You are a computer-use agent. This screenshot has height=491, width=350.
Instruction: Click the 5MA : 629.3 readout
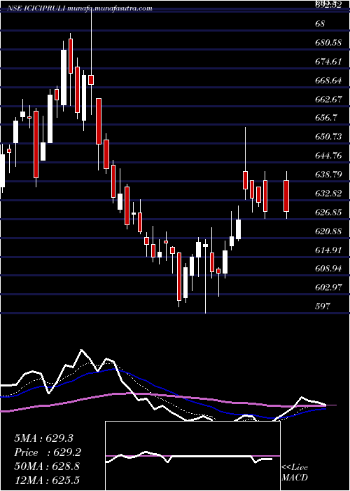coord(43,438)
